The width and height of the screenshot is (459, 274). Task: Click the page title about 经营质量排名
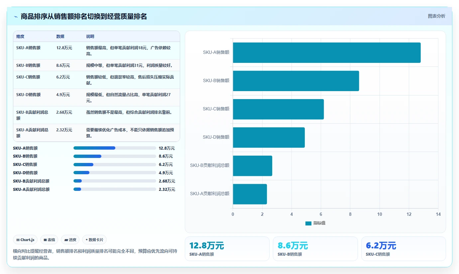[x=84, y=17]
